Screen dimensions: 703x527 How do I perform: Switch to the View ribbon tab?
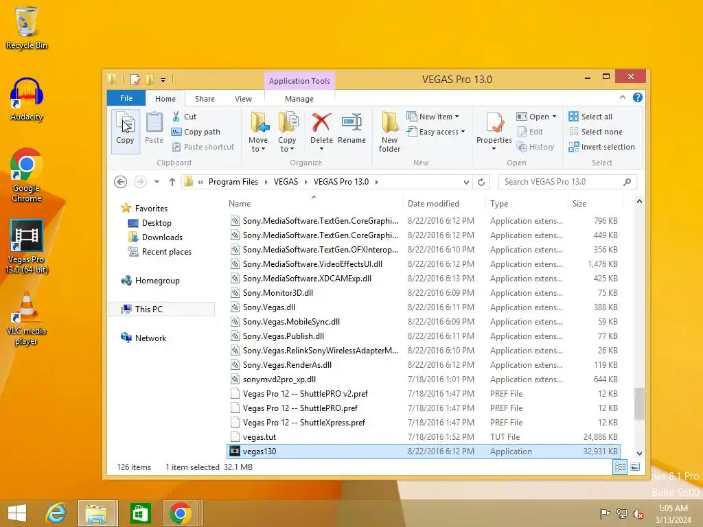coord(244,99)
